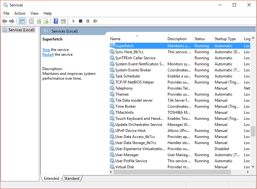Click Stop Service square icon
The width and height of the screenshot is (257, 189).
81,21
